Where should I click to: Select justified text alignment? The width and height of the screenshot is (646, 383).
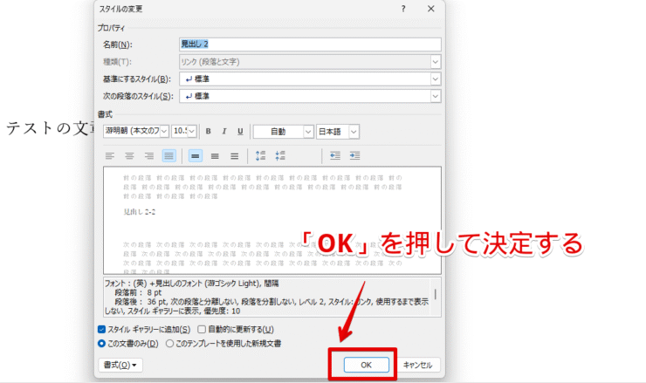click(168, 155)
